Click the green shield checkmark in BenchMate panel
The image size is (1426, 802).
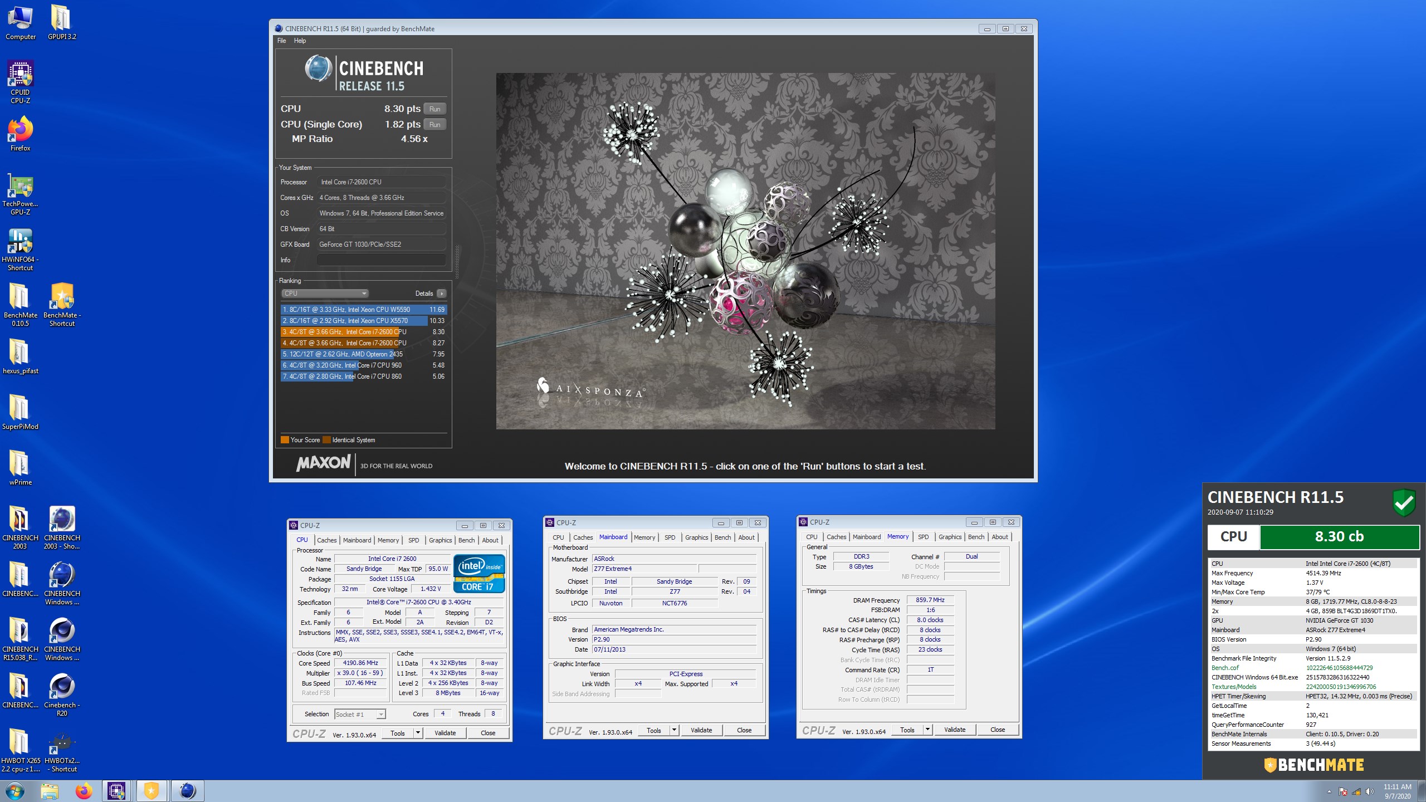1404,502
